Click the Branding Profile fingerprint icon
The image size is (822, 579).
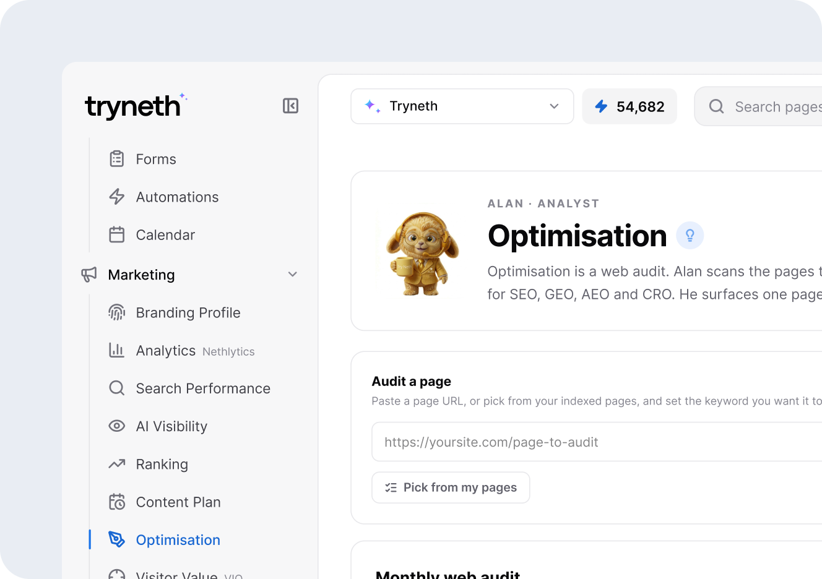[116, 312]
